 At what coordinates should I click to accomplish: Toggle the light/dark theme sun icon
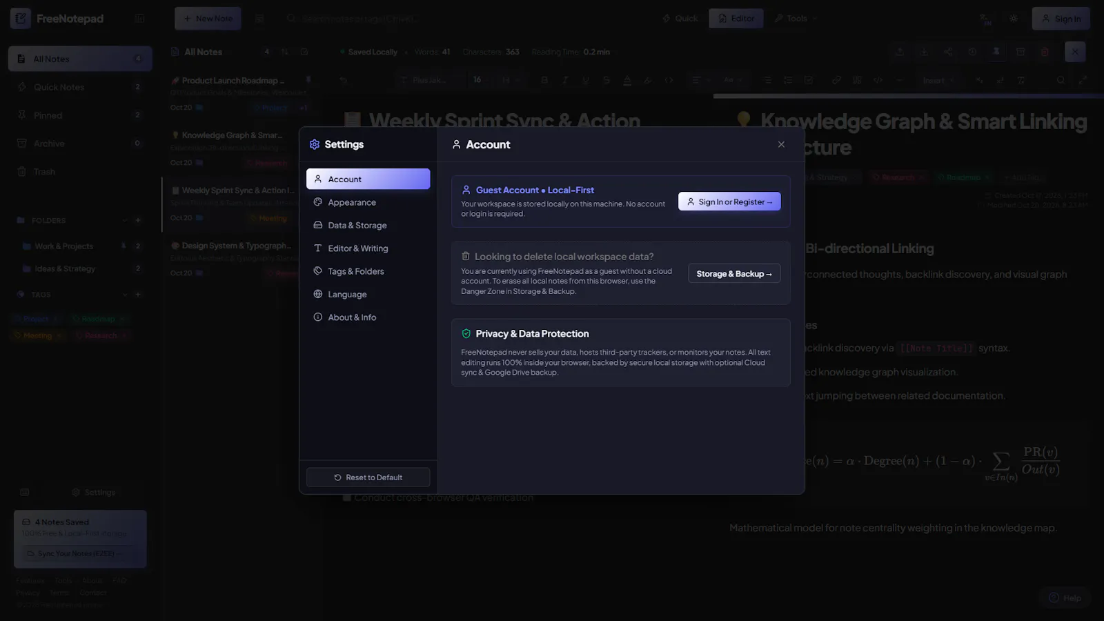click(1014, 19)
